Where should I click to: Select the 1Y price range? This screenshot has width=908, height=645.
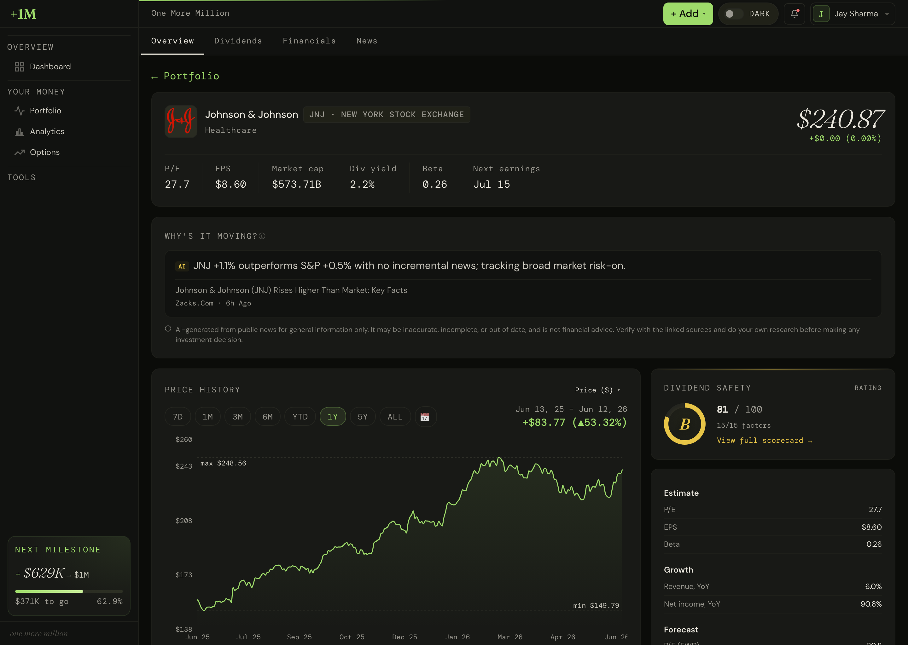tap(333, 417)
